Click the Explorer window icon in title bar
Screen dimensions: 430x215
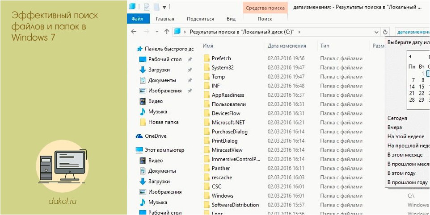[x=132, y=7]
